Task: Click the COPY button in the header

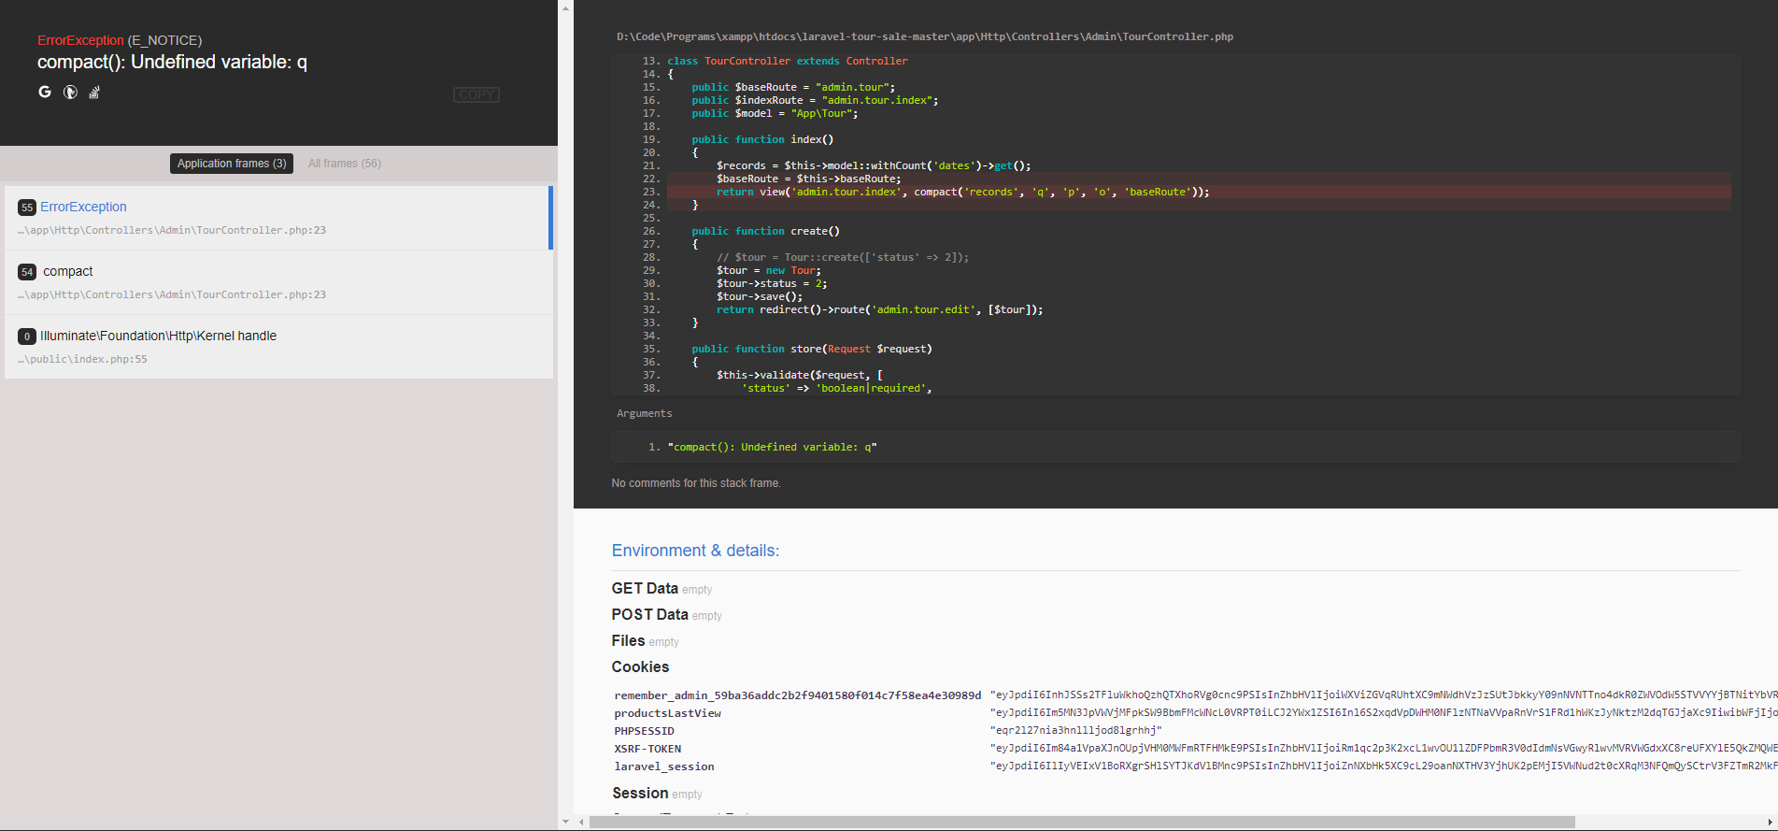Action: (x=477, y=94)
